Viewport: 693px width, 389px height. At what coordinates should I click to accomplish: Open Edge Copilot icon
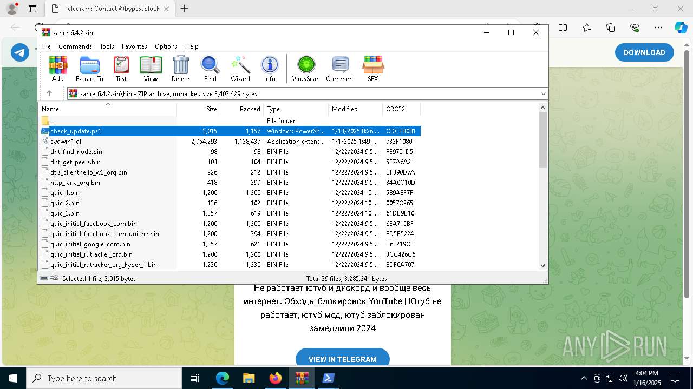coord(681,28)
